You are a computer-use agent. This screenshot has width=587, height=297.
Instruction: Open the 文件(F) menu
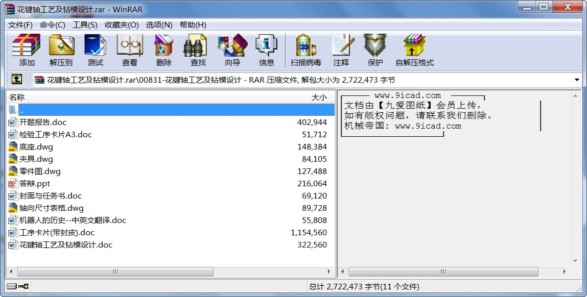pyautogui.click(x=20, y=25)
